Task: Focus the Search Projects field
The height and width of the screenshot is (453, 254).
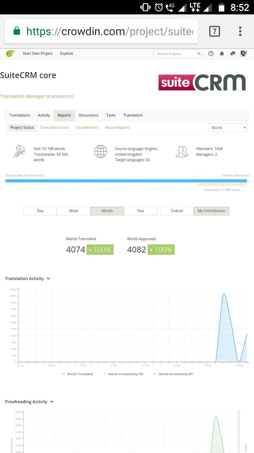Action: click(178, 54)
